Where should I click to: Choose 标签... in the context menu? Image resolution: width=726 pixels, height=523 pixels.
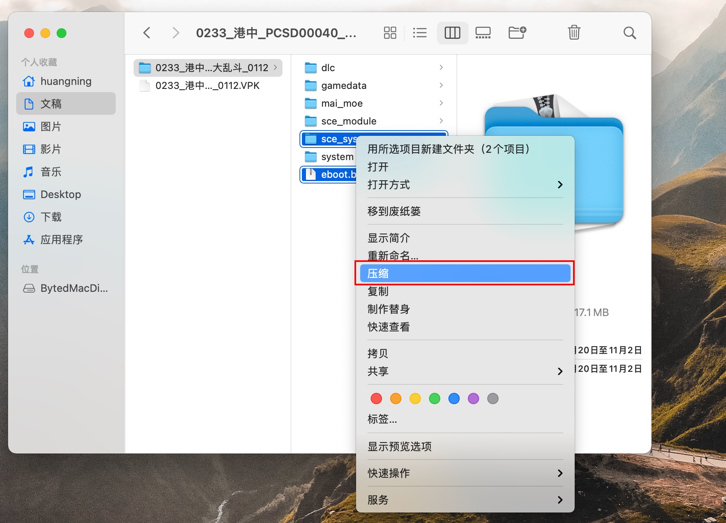(x=465, y=419)
